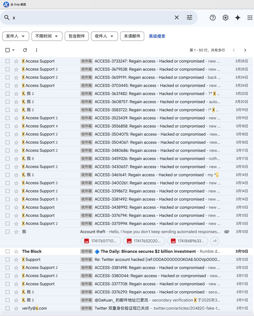Select The Block email checkbox
This screenshot has width=254, height=316.
click(8, 251)
